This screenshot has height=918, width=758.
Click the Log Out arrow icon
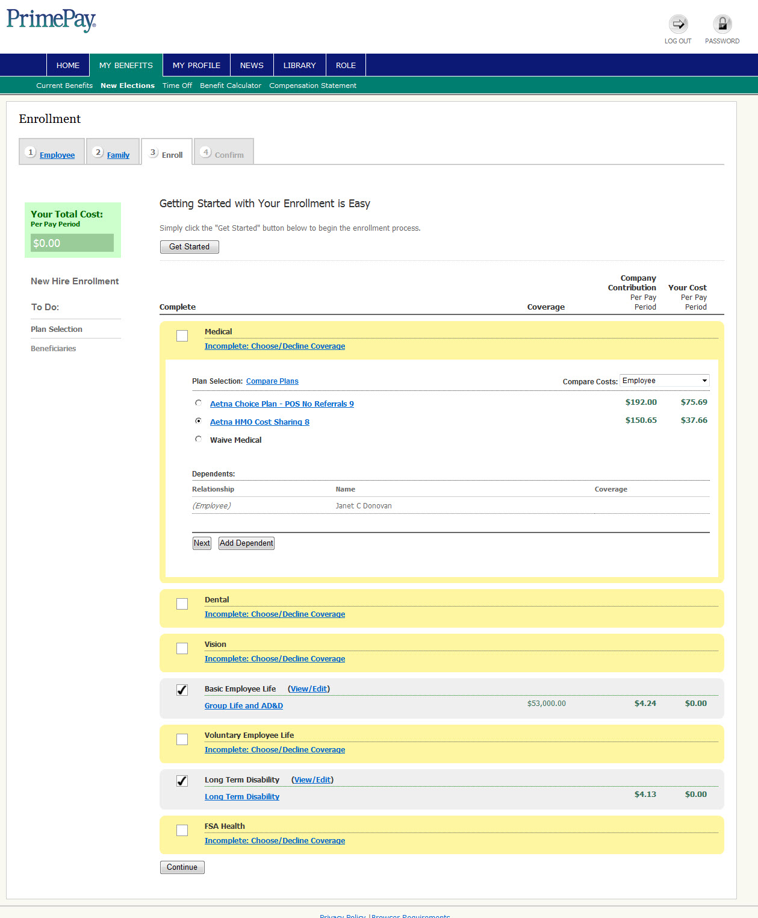point(679,24)
